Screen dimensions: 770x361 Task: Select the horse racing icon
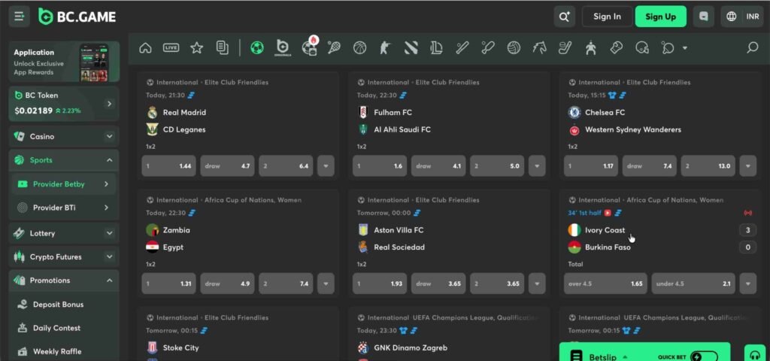(x=539, y=47)
